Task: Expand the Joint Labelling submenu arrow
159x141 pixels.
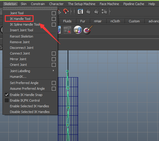Action: [x=53, y=71]
